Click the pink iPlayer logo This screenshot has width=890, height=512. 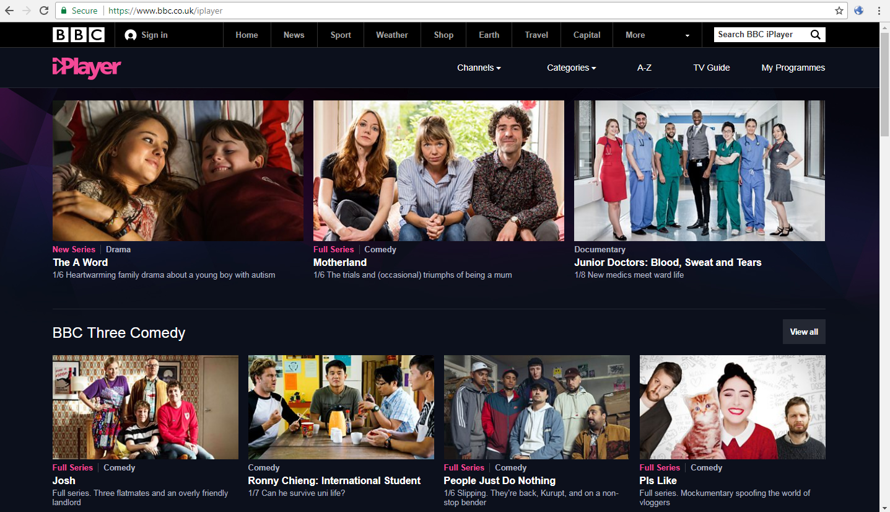(x=87, y=68)
